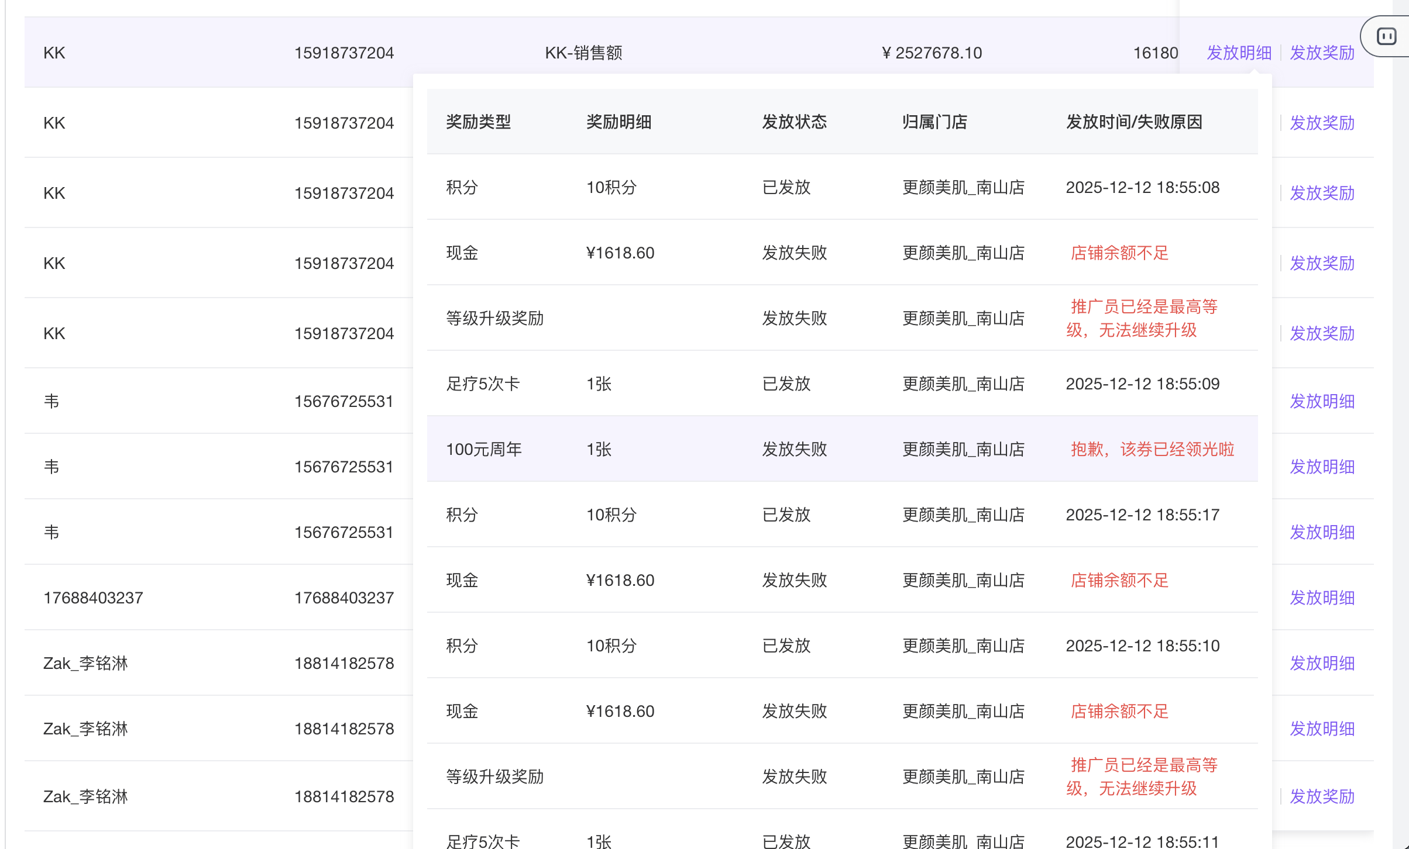The image size is (1409, 849).
Task: Click the 奖励类型 column header
Action: point(478,122)
